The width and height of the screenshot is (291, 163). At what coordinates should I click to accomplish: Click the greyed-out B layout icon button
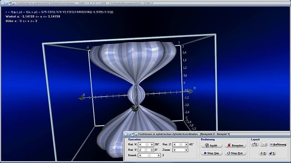click(x=264, y=144)
